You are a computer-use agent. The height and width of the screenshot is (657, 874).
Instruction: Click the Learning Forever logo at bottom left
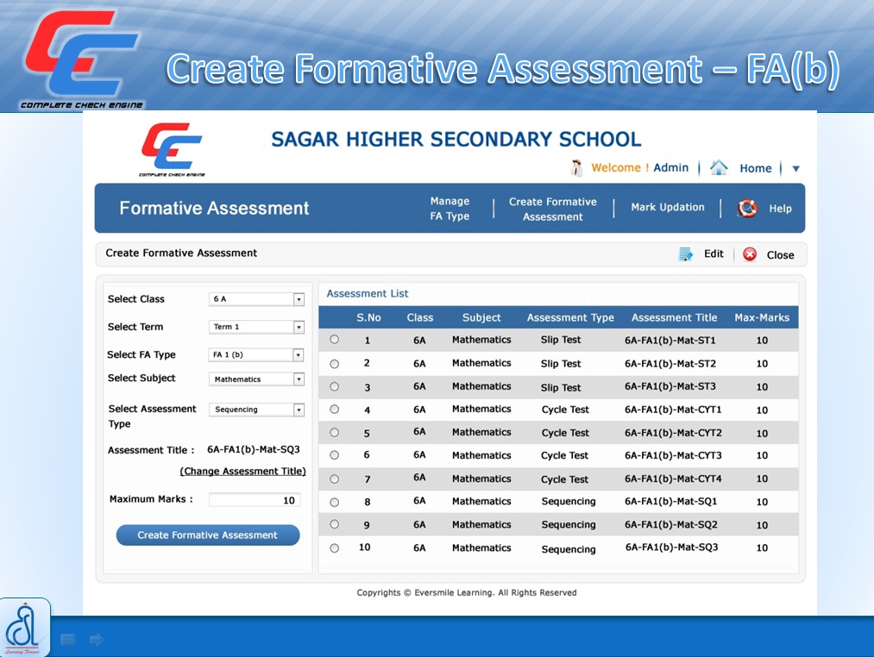pos(24,627)
